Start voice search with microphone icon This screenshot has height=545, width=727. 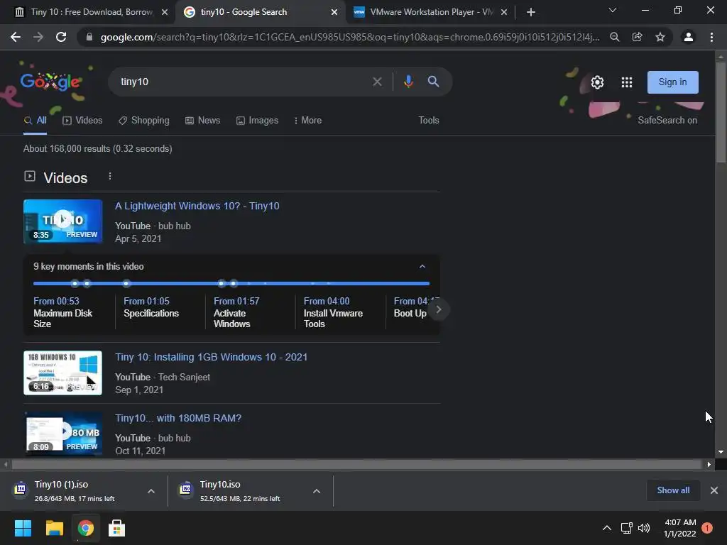[x=408, y=82]
